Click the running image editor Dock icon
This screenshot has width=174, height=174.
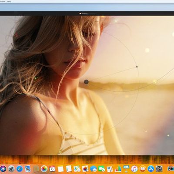pyautogui.click(x=85, y=169)
